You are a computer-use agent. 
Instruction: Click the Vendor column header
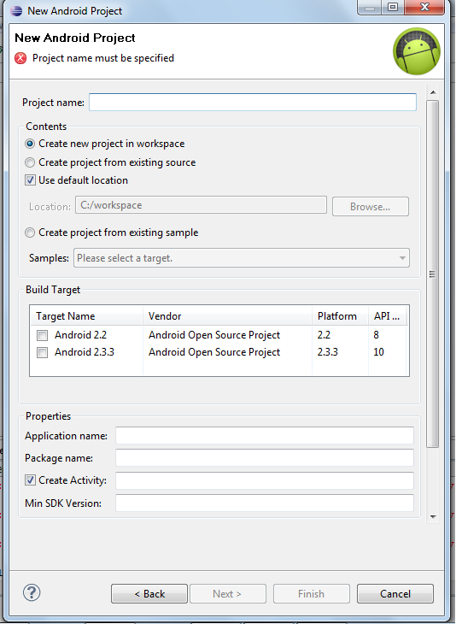[227, 316]
